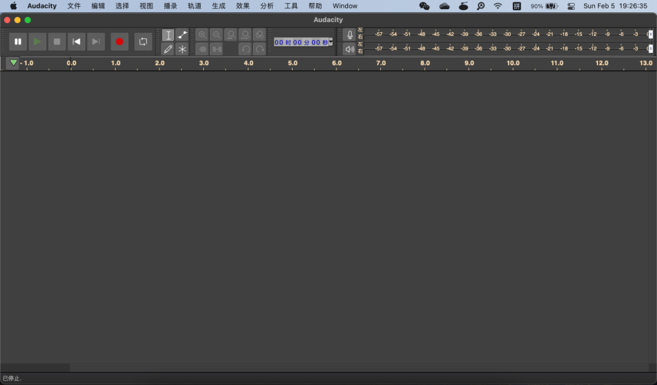Select the Draw pencil tool
The image size is (657, 385).
tap(168, 49)
